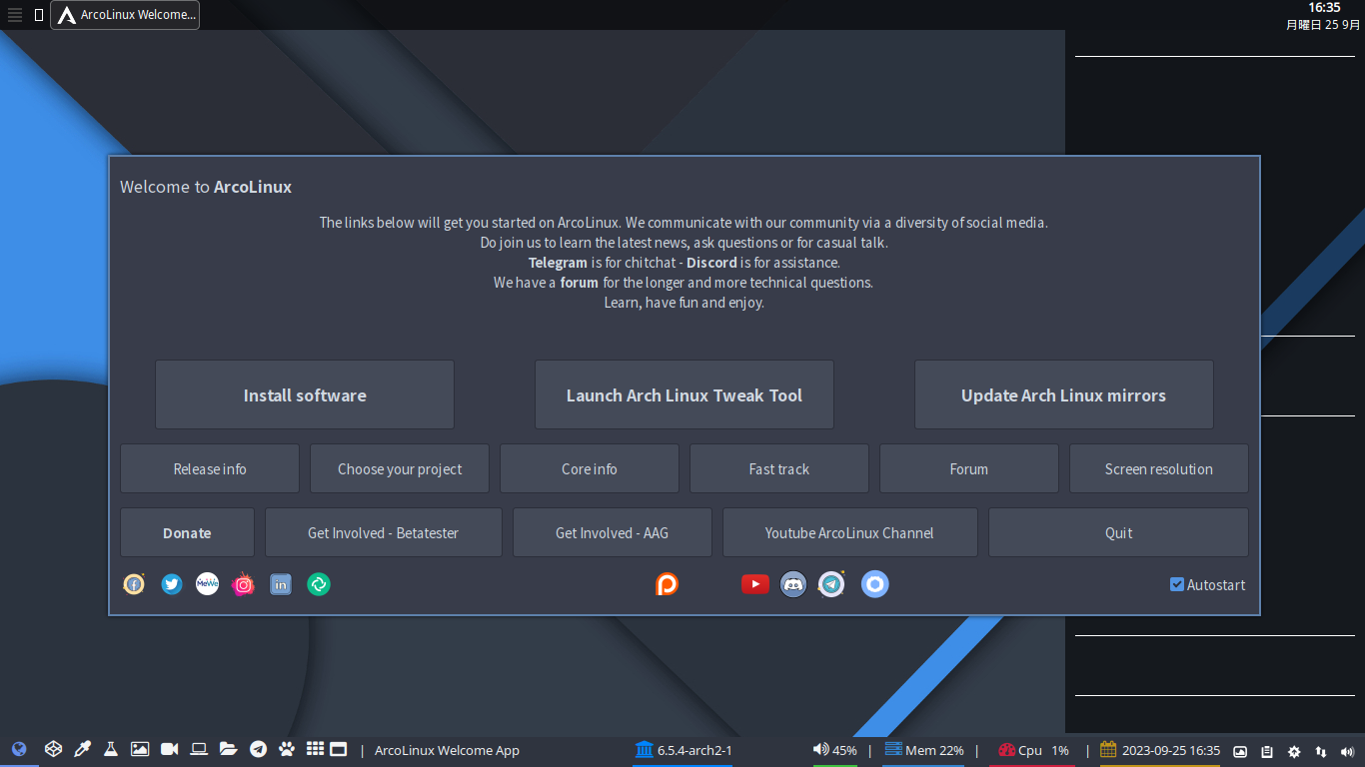Open Core info
1365x767 pixels.
pos(590,468)
